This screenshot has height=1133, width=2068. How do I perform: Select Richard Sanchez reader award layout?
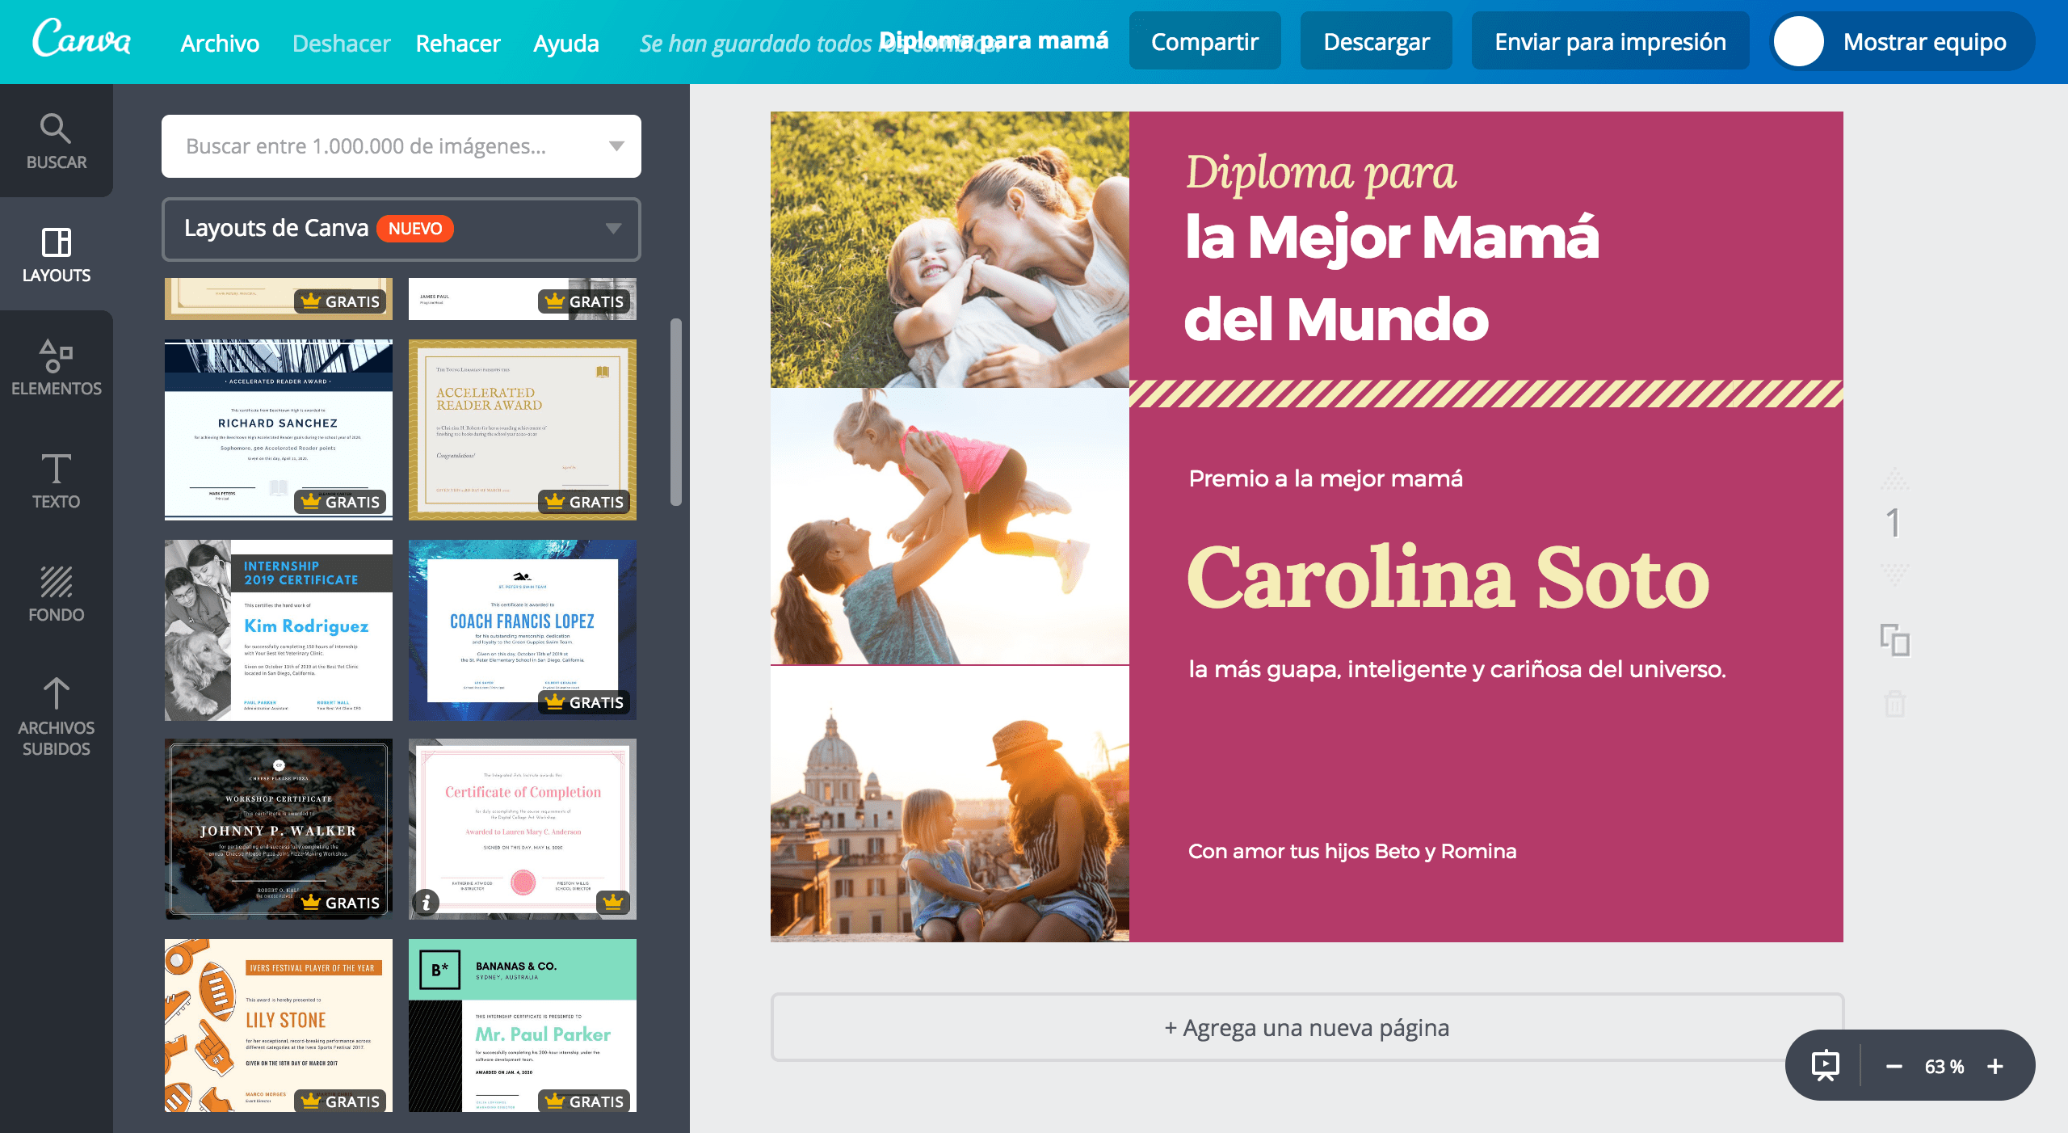[279, 429]
